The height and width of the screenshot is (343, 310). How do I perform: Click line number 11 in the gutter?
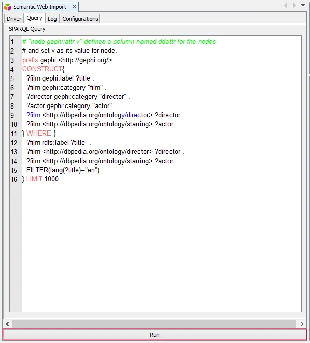(14, 134)
